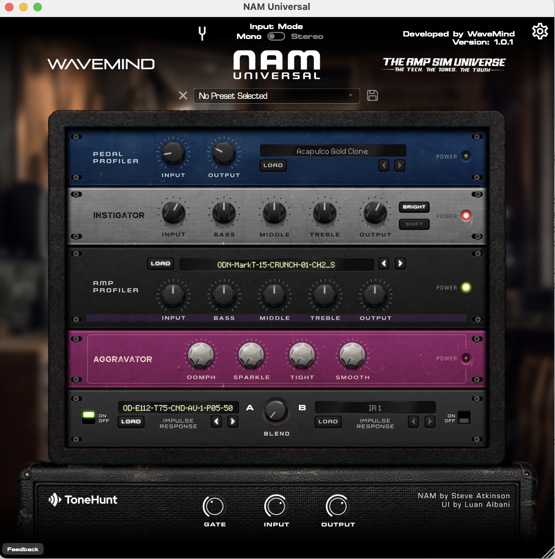Viewport: 555px width, 559px height.
Task: Switch impulse response B on/off
Action: pyautogui.click(x=464, y=418)
